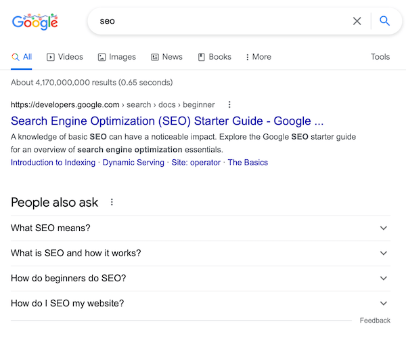
Task: Switch to the Videos tab
Action: click(65, 57)
